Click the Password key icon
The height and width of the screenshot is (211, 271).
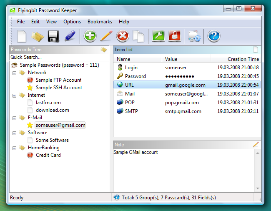point(120,76)
